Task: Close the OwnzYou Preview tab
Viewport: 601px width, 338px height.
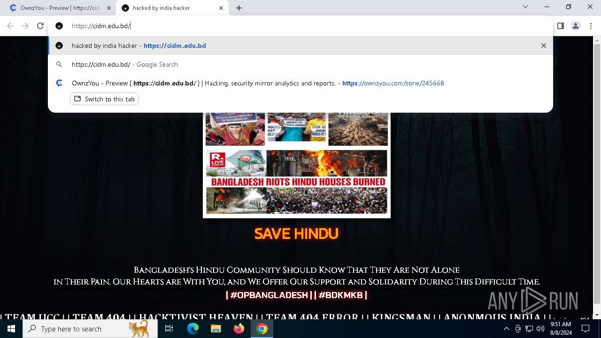Action: click(x=109, y=8)
